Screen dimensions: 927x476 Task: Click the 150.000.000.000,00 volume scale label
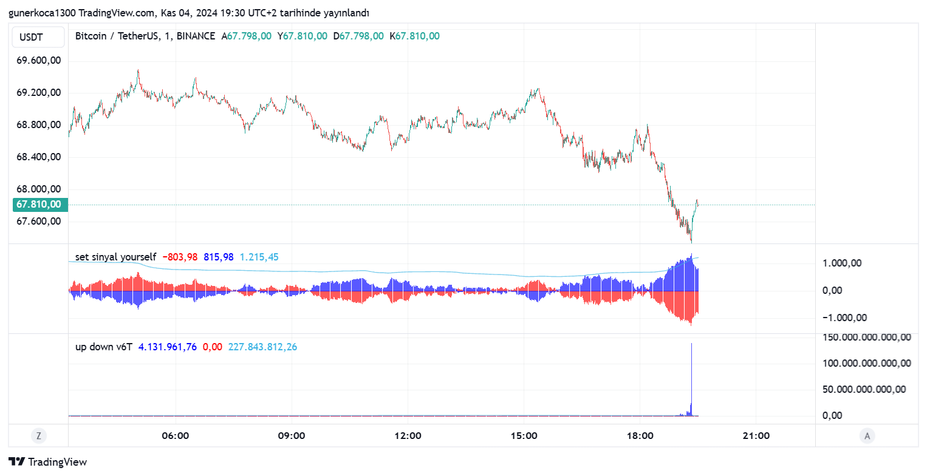(x=866, y=338)
